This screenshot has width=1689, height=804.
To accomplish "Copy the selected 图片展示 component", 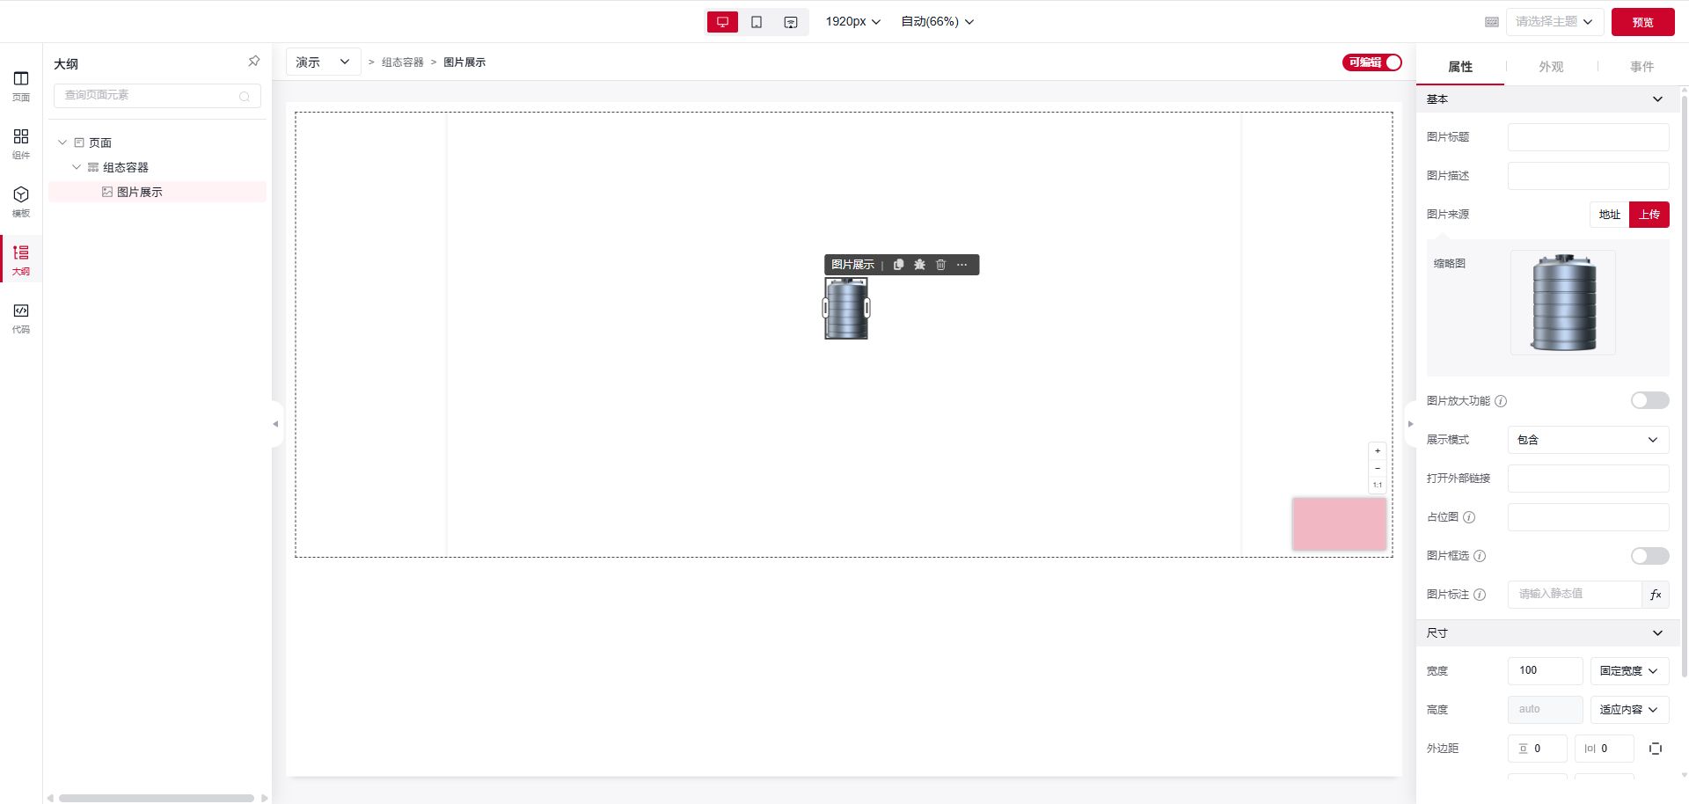I will 898,265.
